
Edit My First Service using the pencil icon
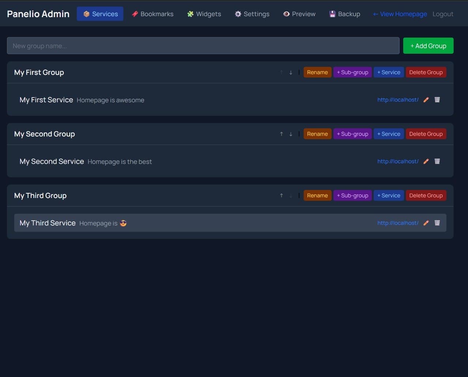point(426,99)
